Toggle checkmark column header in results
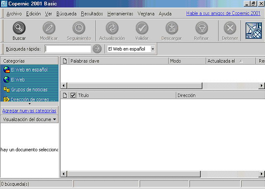The height and width of the screenshot is (189, 265). click(73, 95)
